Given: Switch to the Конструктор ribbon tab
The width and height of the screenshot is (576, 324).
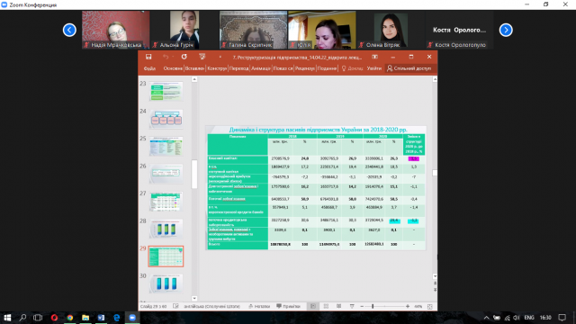Looking at the screenshot, I should click(x=217, y=68).
